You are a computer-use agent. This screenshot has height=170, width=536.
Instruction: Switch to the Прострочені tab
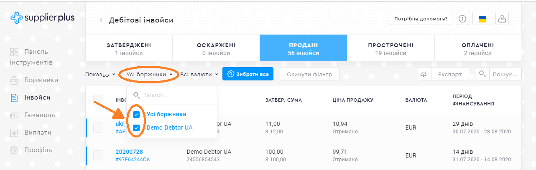pos(391,48)
